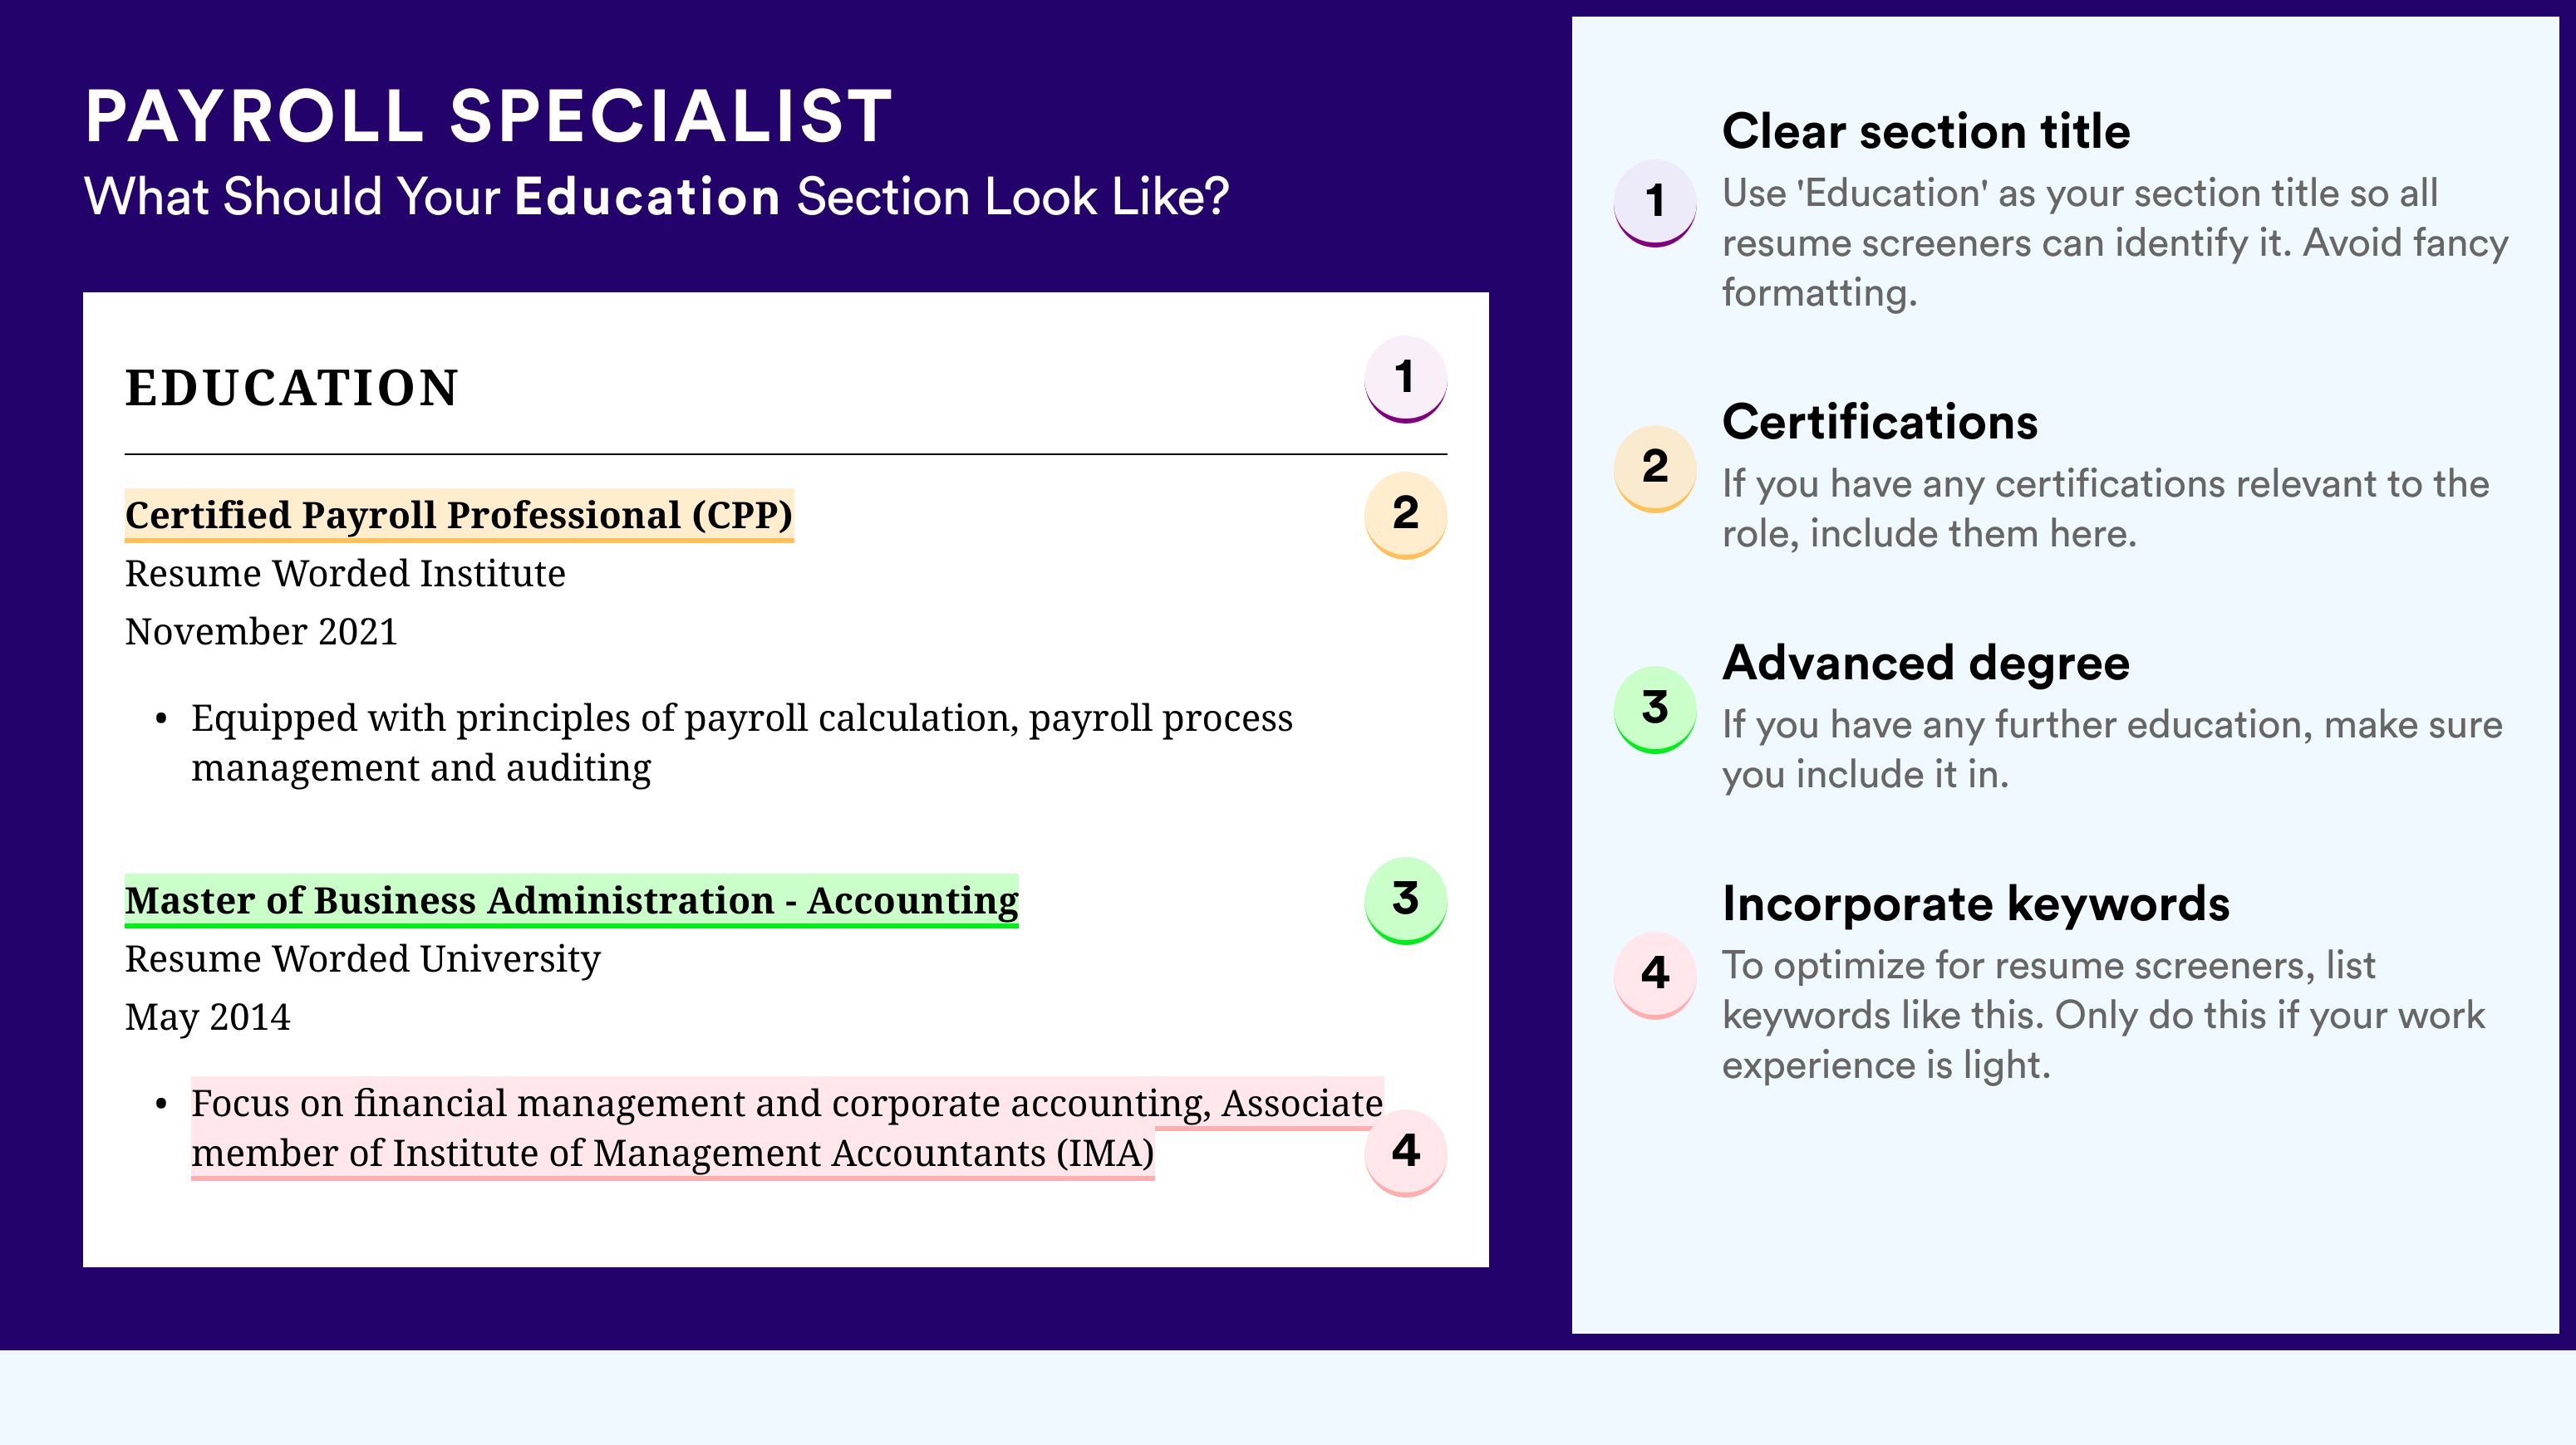Image resolution: width=2576 pixels, height=1445 pixels.
Task: Click Resume Worded Institute text
Action: [345, 574]
